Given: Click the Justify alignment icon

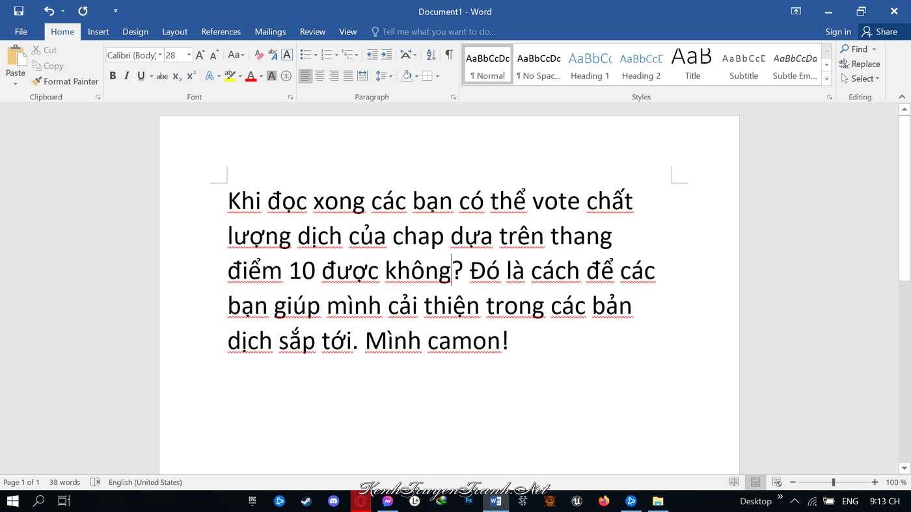Looking at the screenshot, I should click(348, 76).
